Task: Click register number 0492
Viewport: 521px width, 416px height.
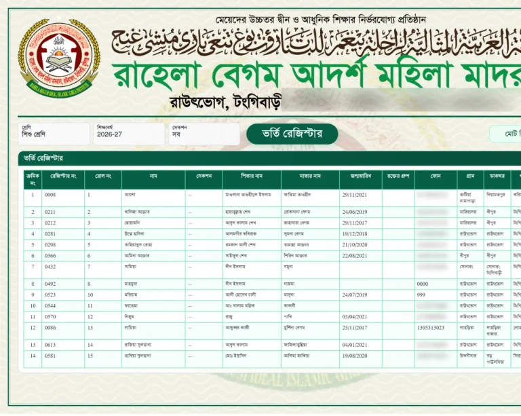Action: pyautogui.click(x=50, y=284)
